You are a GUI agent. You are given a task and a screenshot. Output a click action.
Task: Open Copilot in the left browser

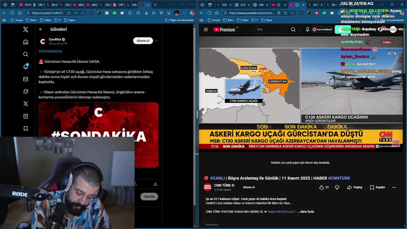pos(192,13)
